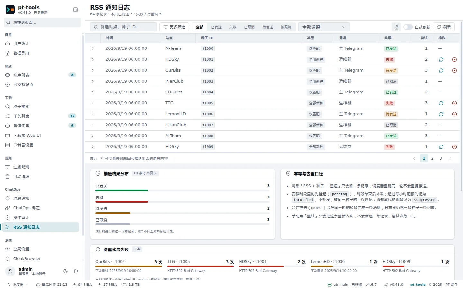Open CloakBrowser page

41,259
